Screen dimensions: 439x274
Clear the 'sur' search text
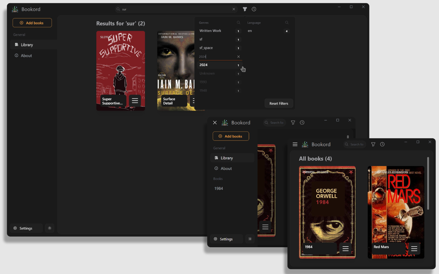pos(234,9)
